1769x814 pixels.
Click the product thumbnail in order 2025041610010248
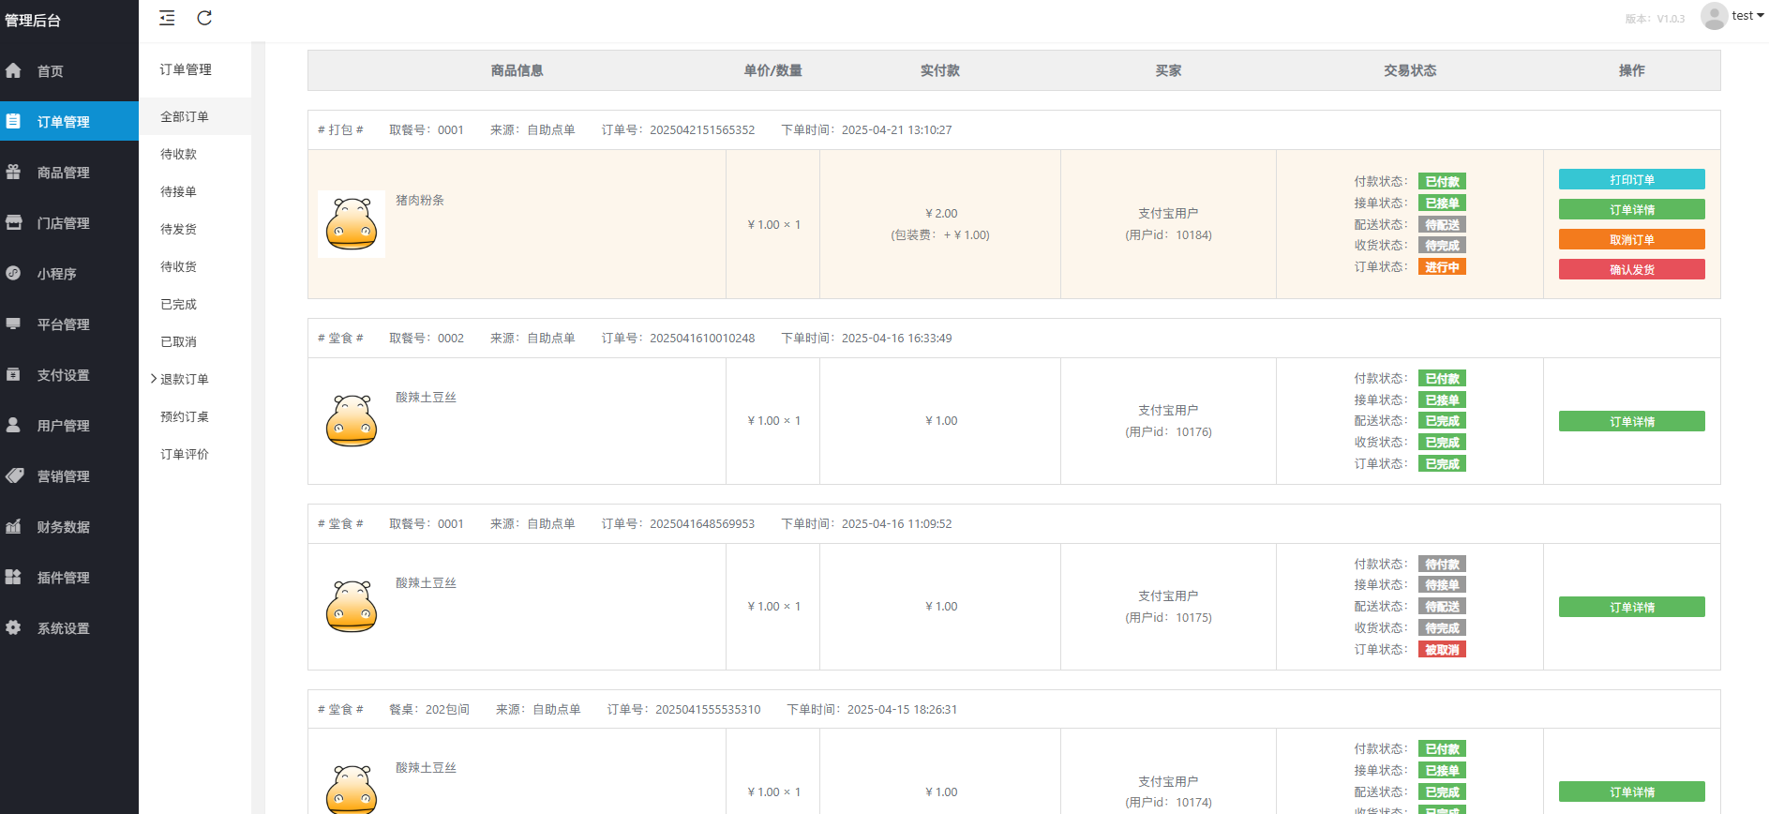[352, 421]
